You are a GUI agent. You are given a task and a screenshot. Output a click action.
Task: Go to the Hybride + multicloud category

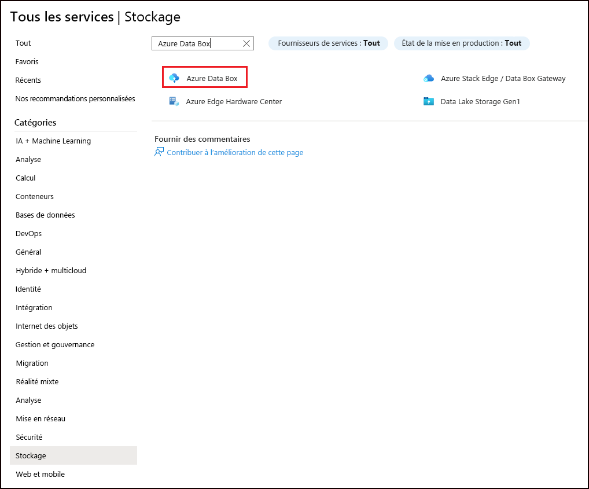(x=51, y=270)
